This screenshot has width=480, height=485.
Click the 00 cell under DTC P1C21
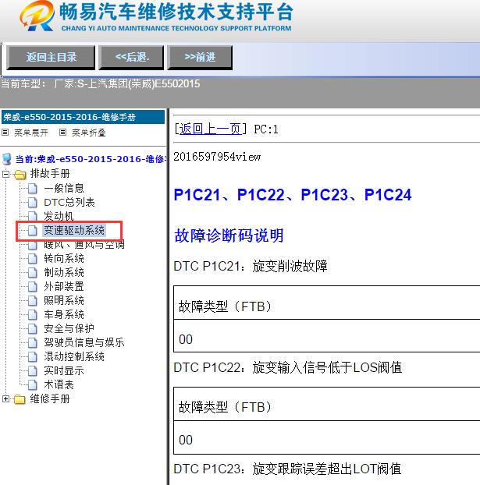(327, 336)
